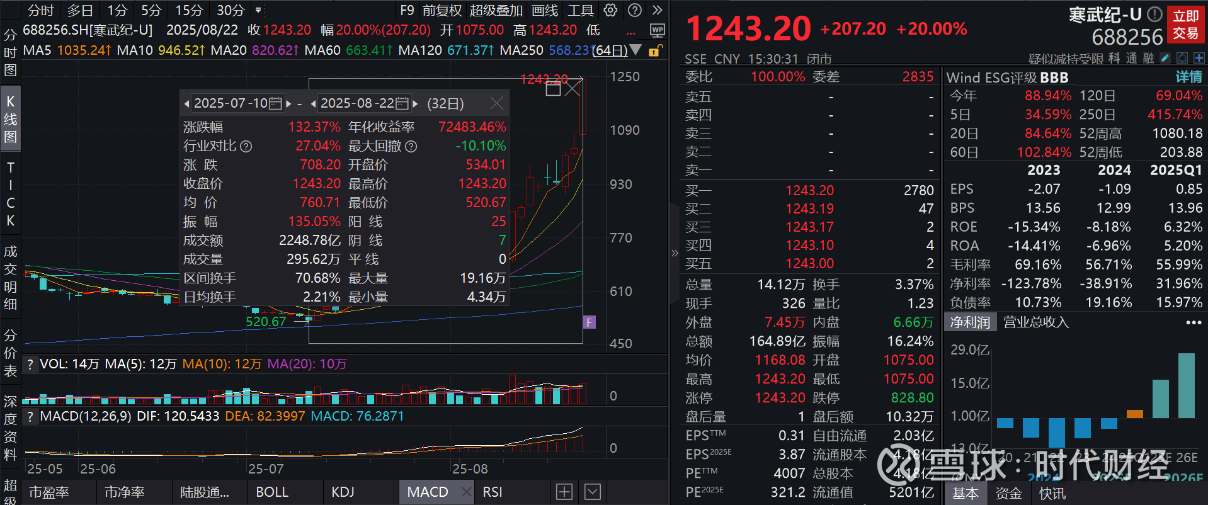Open chart settings gear icon

click(x=610, y=10)
